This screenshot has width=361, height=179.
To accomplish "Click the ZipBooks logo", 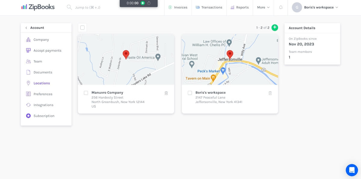I will 38,7.
